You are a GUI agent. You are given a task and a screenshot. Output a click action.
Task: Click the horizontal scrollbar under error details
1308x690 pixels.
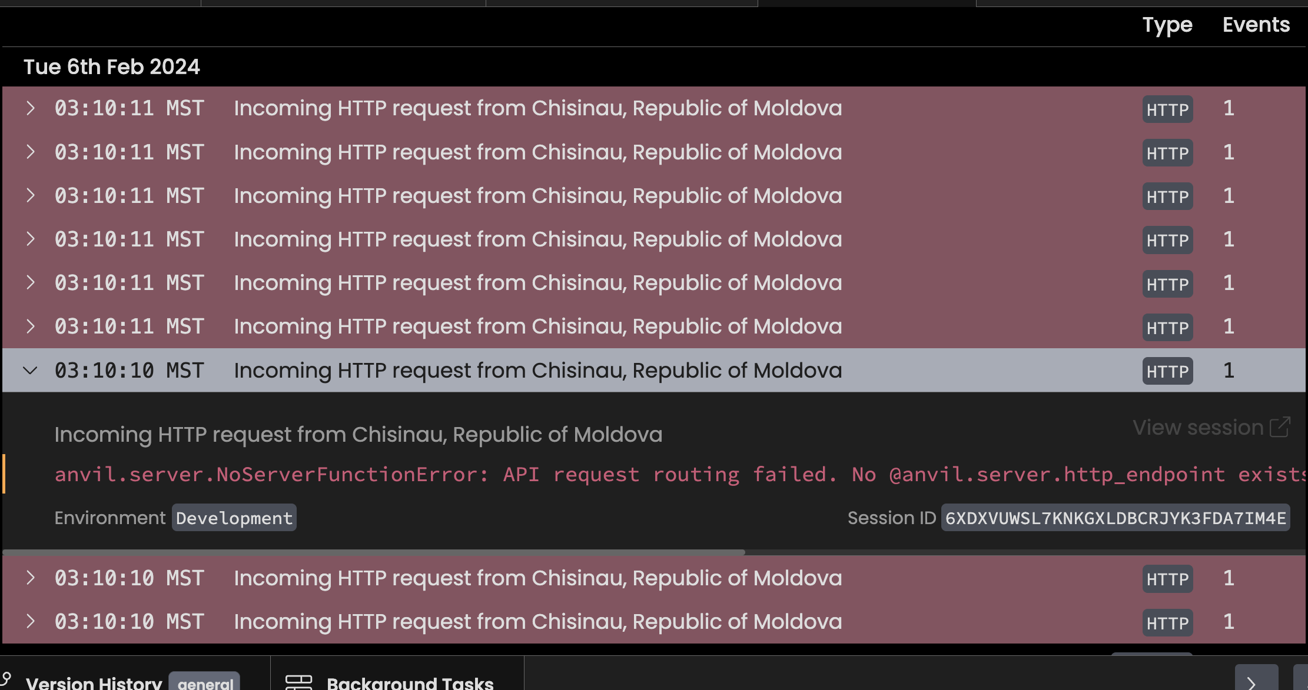click(374, 552)
